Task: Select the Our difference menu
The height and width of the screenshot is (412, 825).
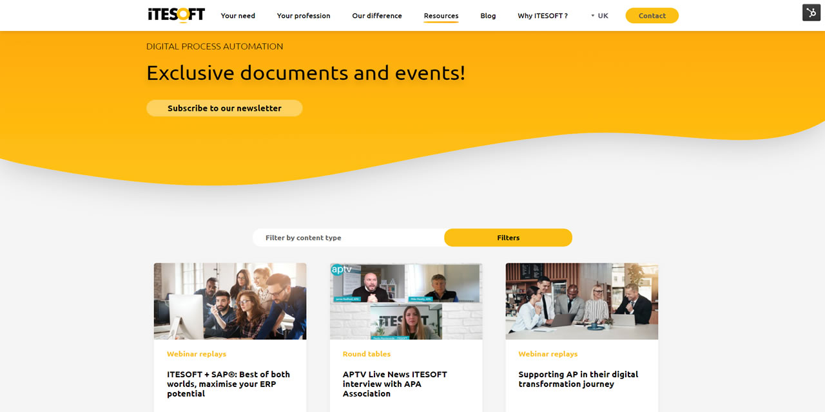Action: 376,15
